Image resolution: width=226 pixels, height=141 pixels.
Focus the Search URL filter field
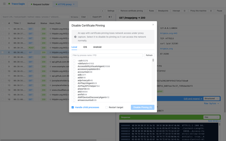35,17
